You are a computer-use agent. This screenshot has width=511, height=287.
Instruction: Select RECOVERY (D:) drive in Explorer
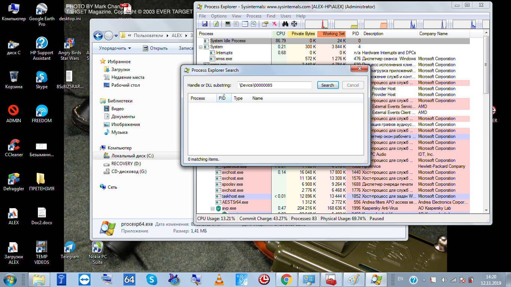126,164
